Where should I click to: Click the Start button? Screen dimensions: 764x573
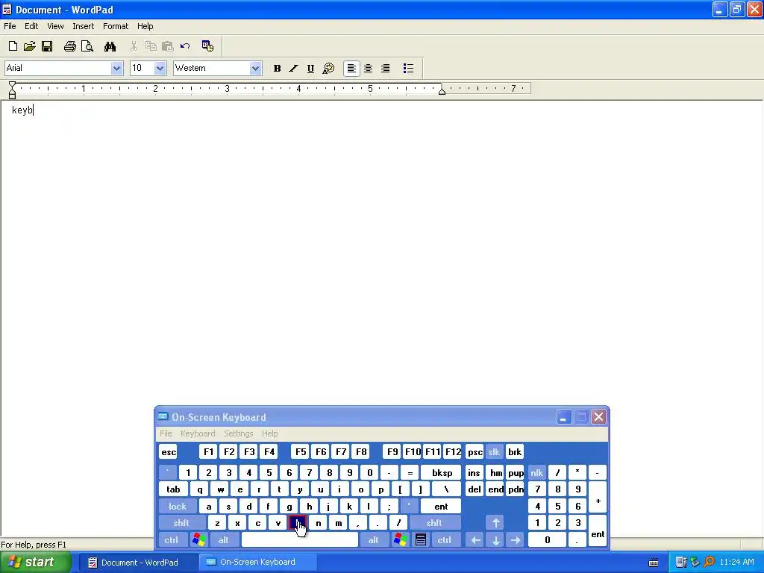(35, 563)
